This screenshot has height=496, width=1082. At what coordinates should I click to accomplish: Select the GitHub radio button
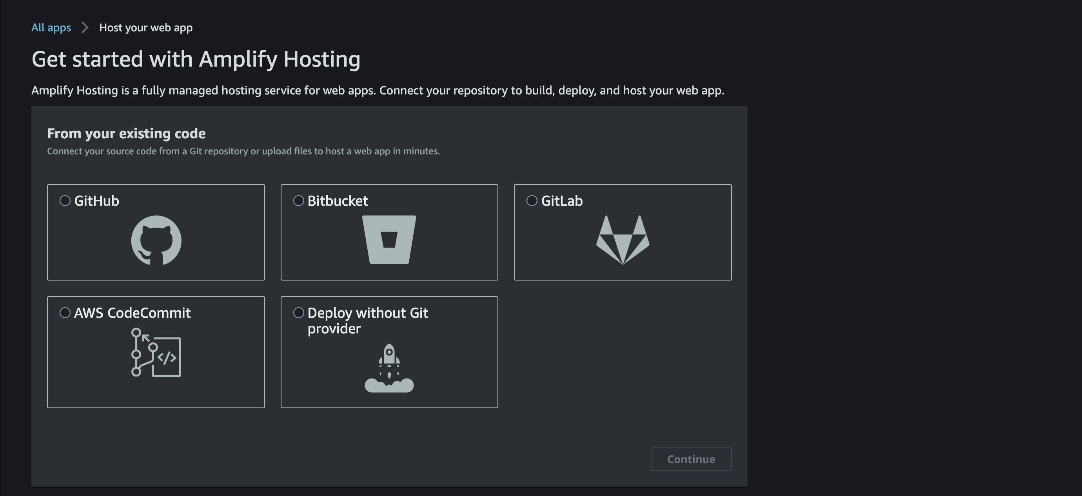click(x=65, y=201)
